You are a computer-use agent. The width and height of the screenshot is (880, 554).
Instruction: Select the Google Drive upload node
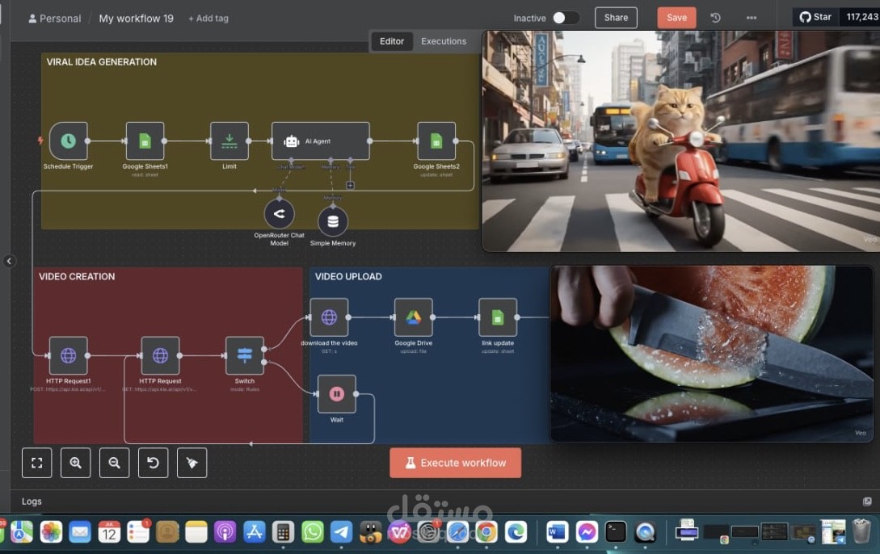(x=413, y=317)
